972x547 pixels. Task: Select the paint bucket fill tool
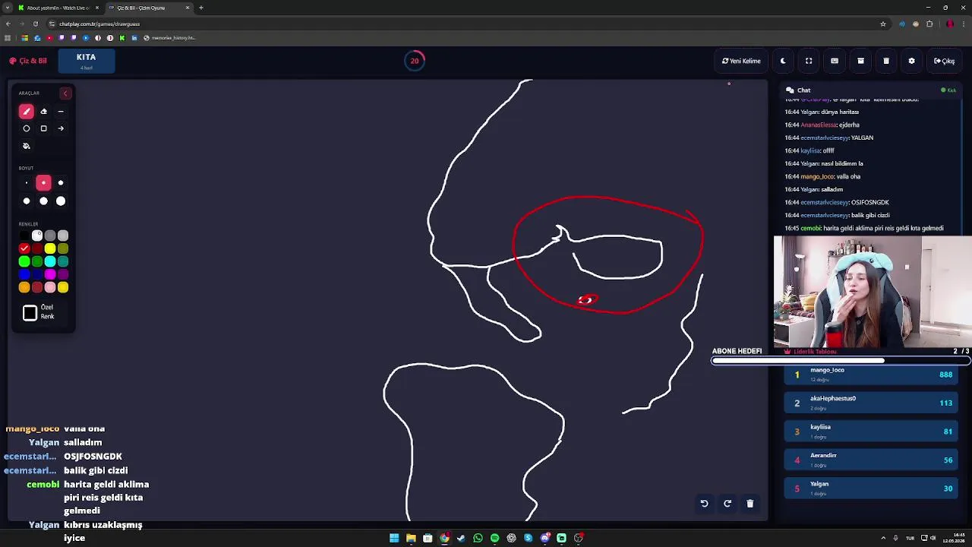pyautogui.click(x=26, y=146)
